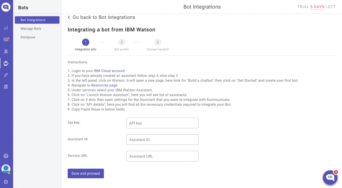Open Resources page link
This screenshot has width=342, height=188.
click(104, 85)
